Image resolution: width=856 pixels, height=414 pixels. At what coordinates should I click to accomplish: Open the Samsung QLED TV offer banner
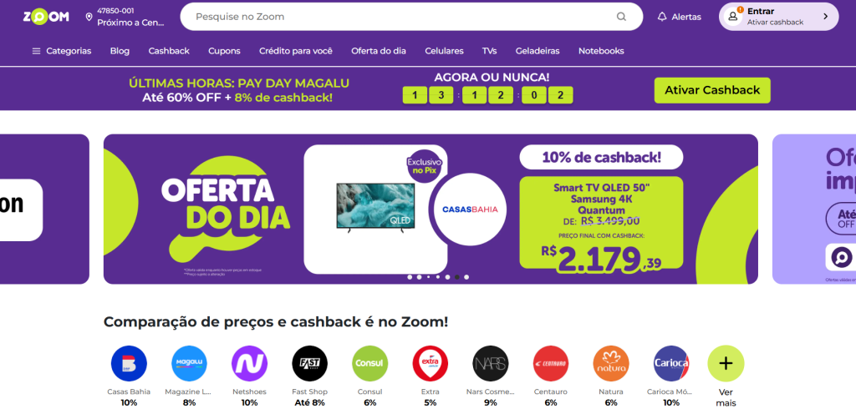tap(431, 210)
